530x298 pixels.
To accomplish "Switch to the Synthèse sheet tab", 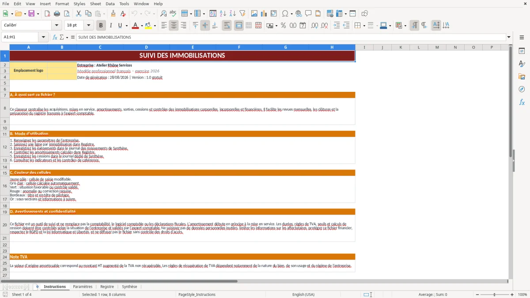I will (129, 287).
